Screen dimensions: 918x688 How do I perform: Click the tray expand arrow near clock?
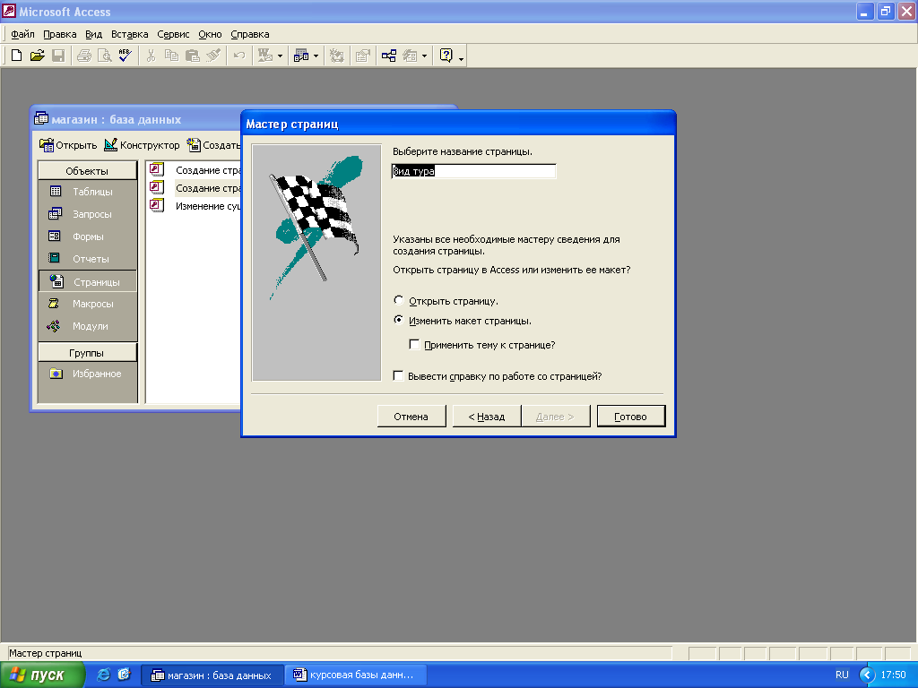pos(867,675)
